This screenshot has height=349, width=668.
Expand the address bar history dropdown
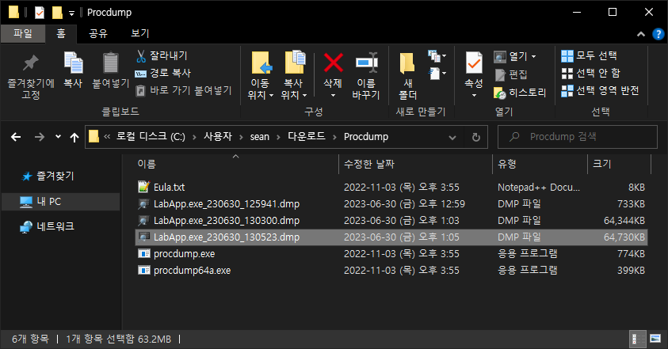452,137
